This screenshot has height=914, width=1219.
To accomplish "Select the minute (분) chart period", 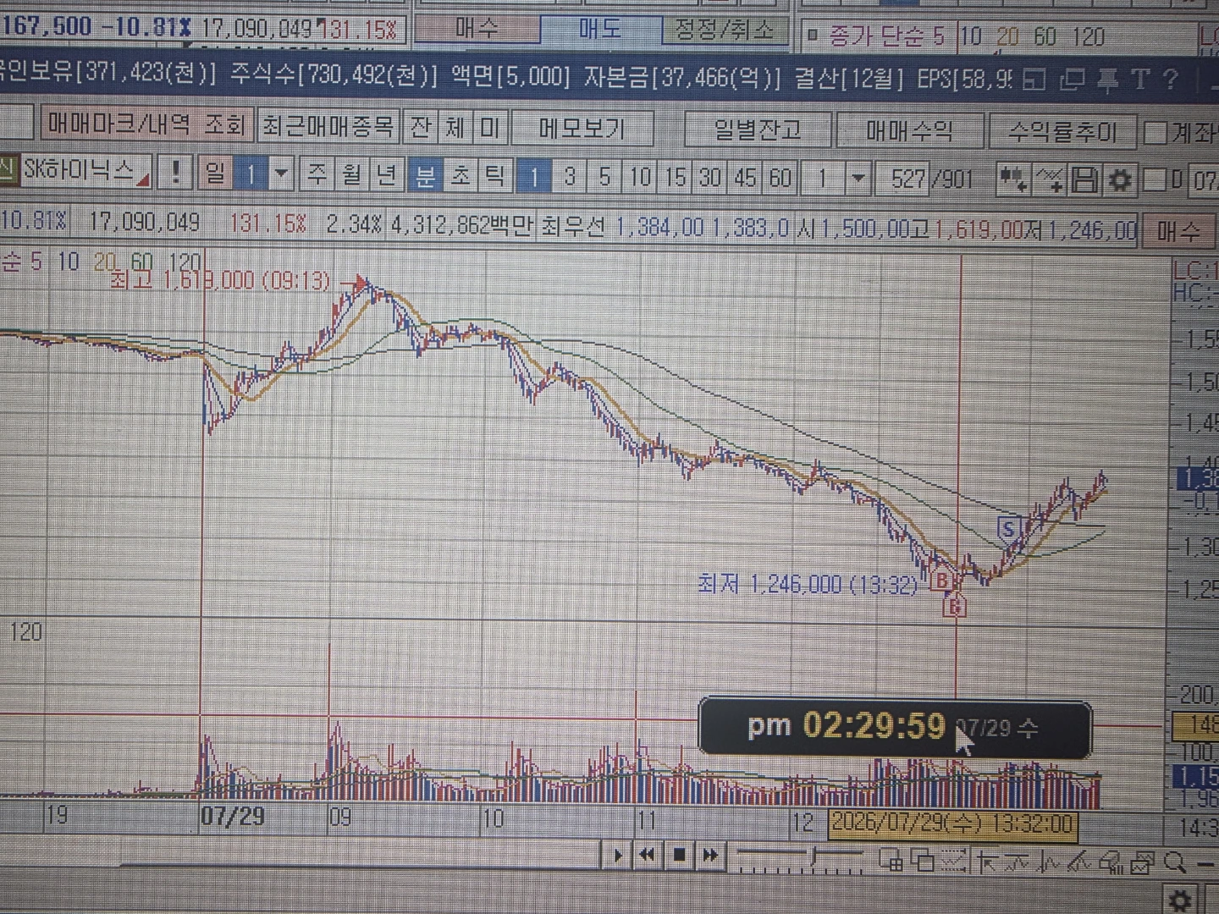I will (425, 175).
